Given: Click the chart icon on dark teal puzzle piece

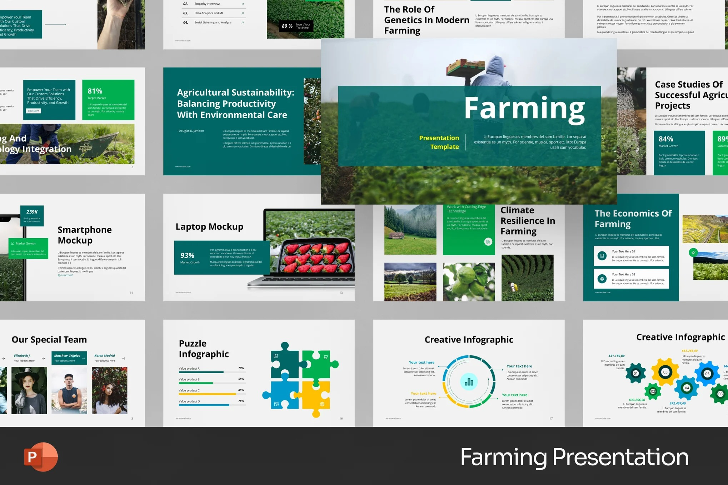Looking at the screenshot, I should (276, 356).
